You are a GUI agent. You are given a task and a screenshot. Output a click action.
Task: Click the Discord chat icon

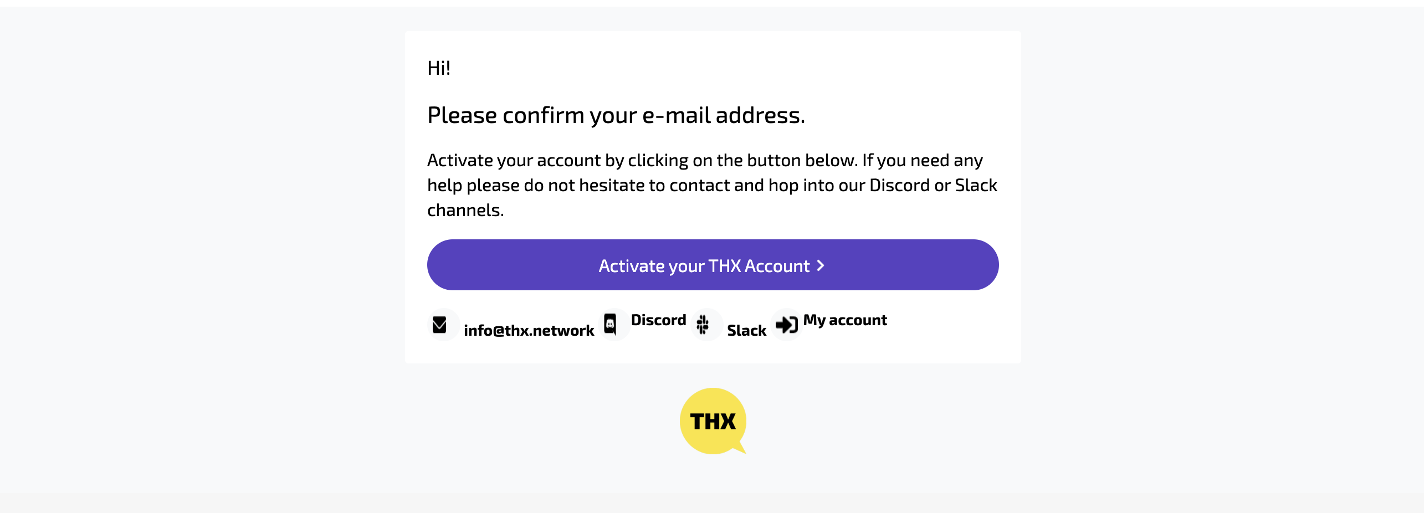pos(610,324)
